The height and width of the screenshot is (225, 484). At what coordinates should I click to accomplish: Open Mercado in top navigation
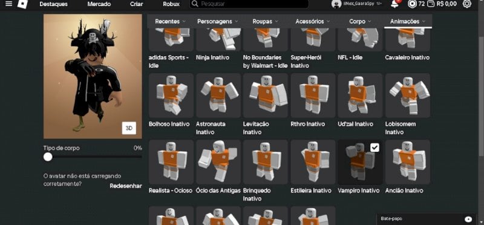[x=99, y=4]
